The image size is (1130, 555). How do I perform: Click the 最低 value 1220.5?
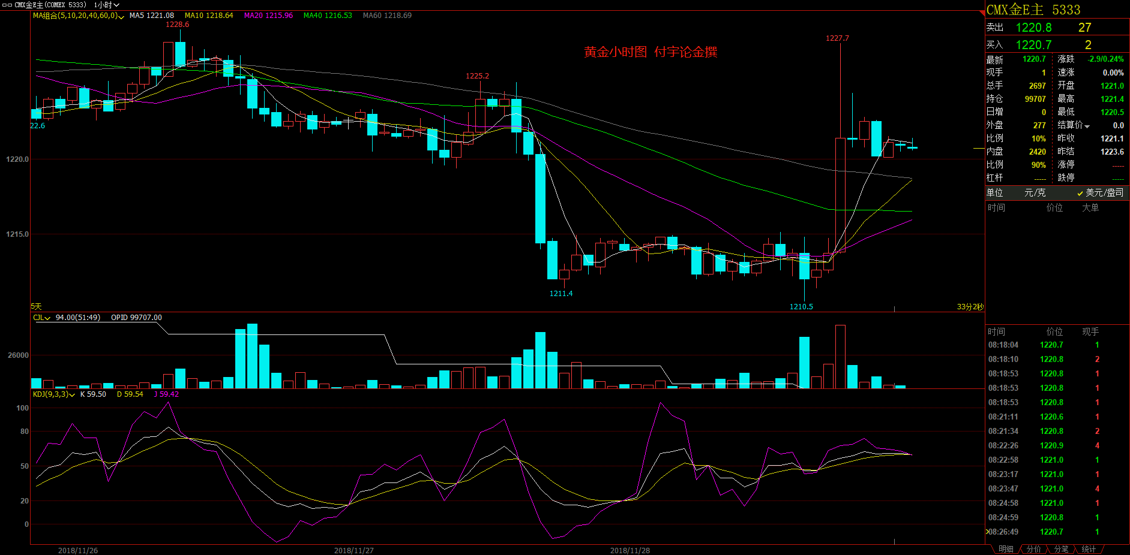[x=1112, y=112]
